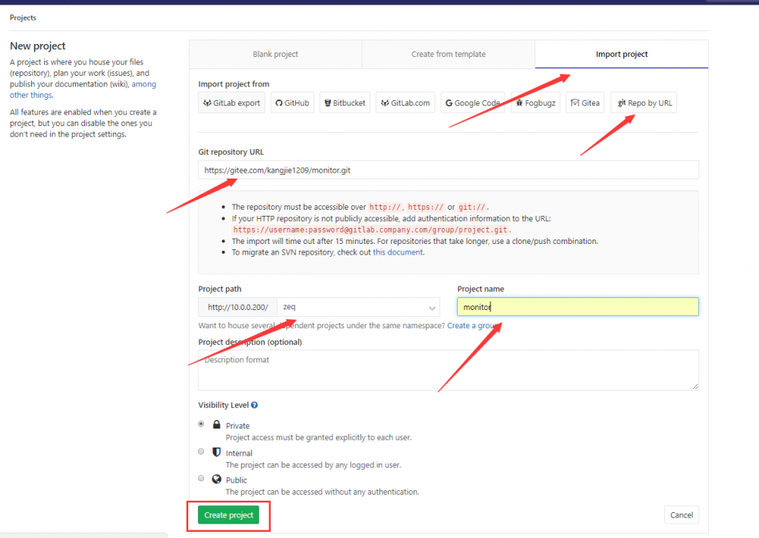Cancel the project creation

point(681,514)
